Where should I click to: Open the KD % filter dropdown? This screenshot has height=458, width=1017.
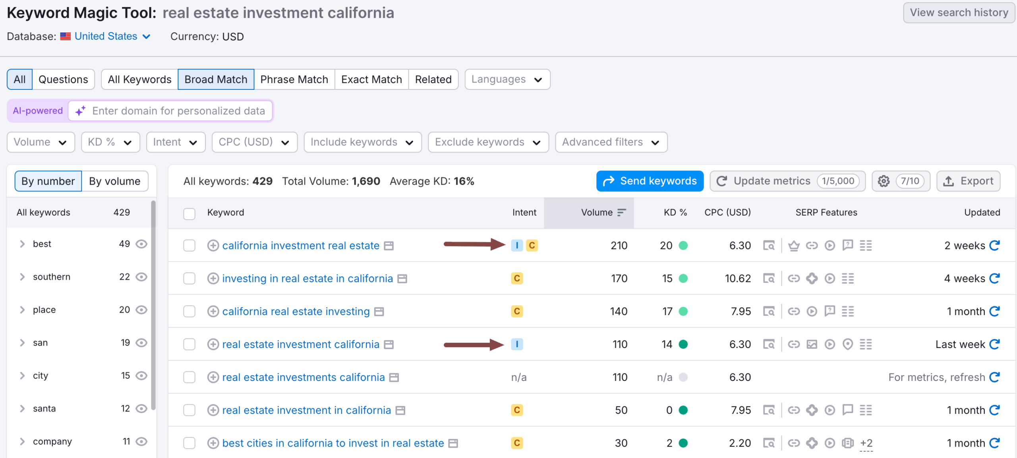pyautogui.click(x=110, y=142)
